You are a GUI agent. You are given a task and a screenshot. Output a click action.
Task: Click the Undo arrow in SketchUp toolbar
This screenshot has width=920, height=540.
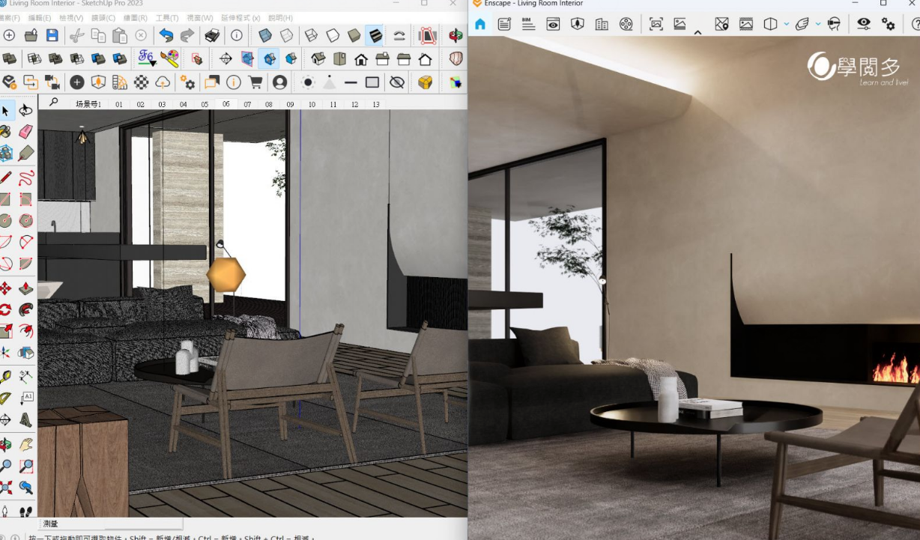[x=166, y=35]
